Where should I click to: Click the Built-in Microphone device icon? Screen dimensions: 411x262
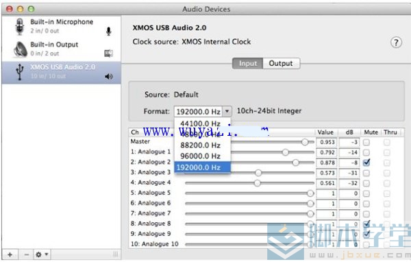(x=20, y=26)
